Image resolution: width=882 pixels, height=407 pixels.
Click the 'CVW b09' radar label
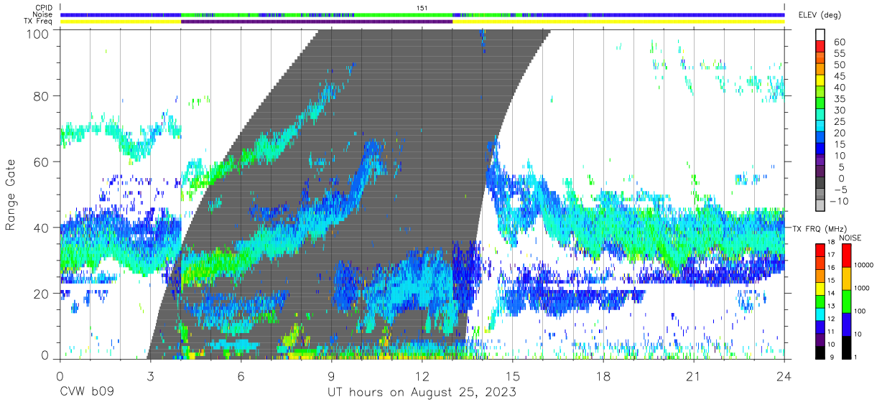click(86, 393)
